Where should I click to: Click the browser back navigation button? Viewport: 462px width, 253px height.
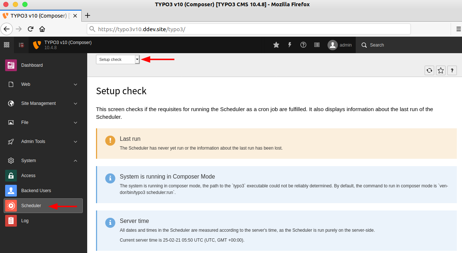pos(7,29)
